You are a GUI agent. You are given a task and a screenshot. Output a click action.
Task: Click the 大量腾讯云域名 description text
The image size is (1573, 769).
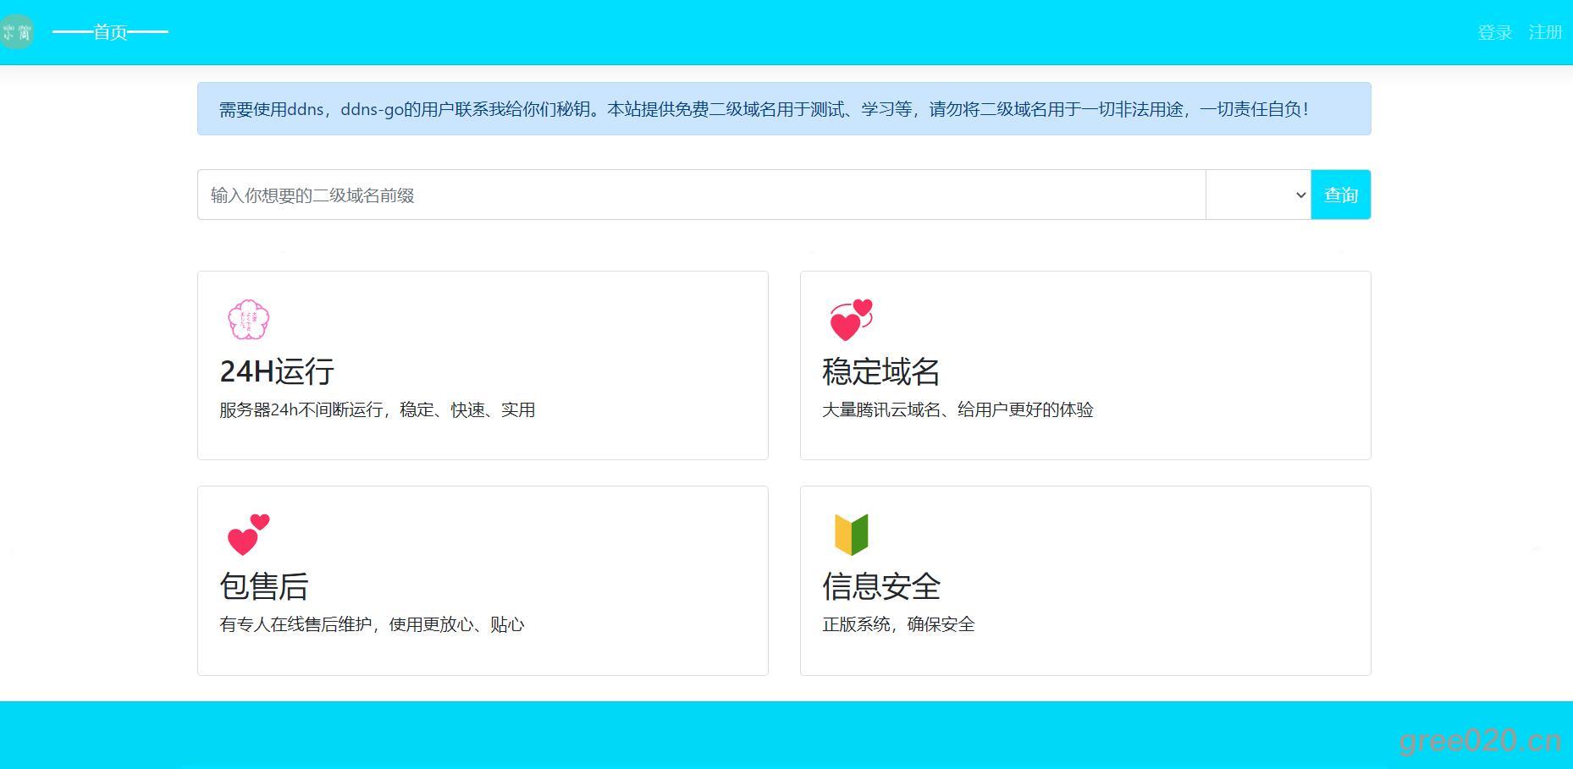point(958,410)
